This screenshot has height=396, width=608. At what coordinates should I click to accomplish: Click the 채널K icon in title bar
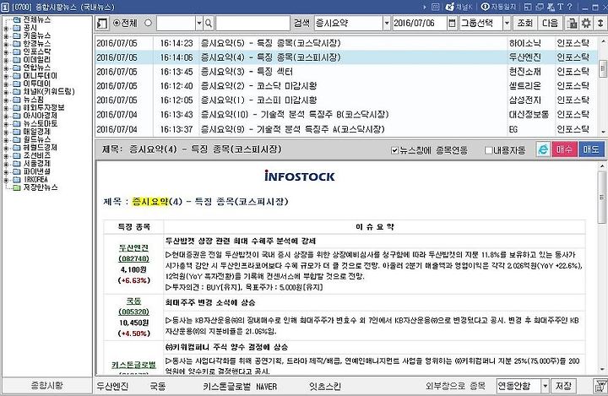pos(459,7)
